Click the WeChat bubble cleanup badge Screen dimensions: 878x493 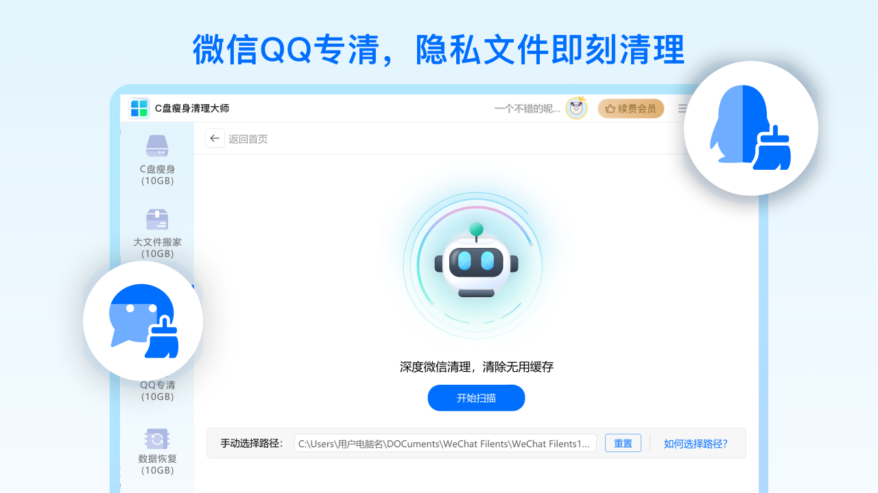[143, 320]
